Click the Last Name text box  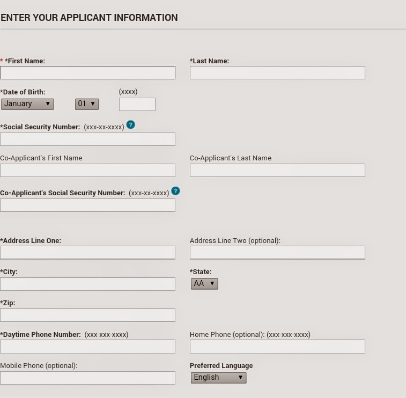point(277,73)
